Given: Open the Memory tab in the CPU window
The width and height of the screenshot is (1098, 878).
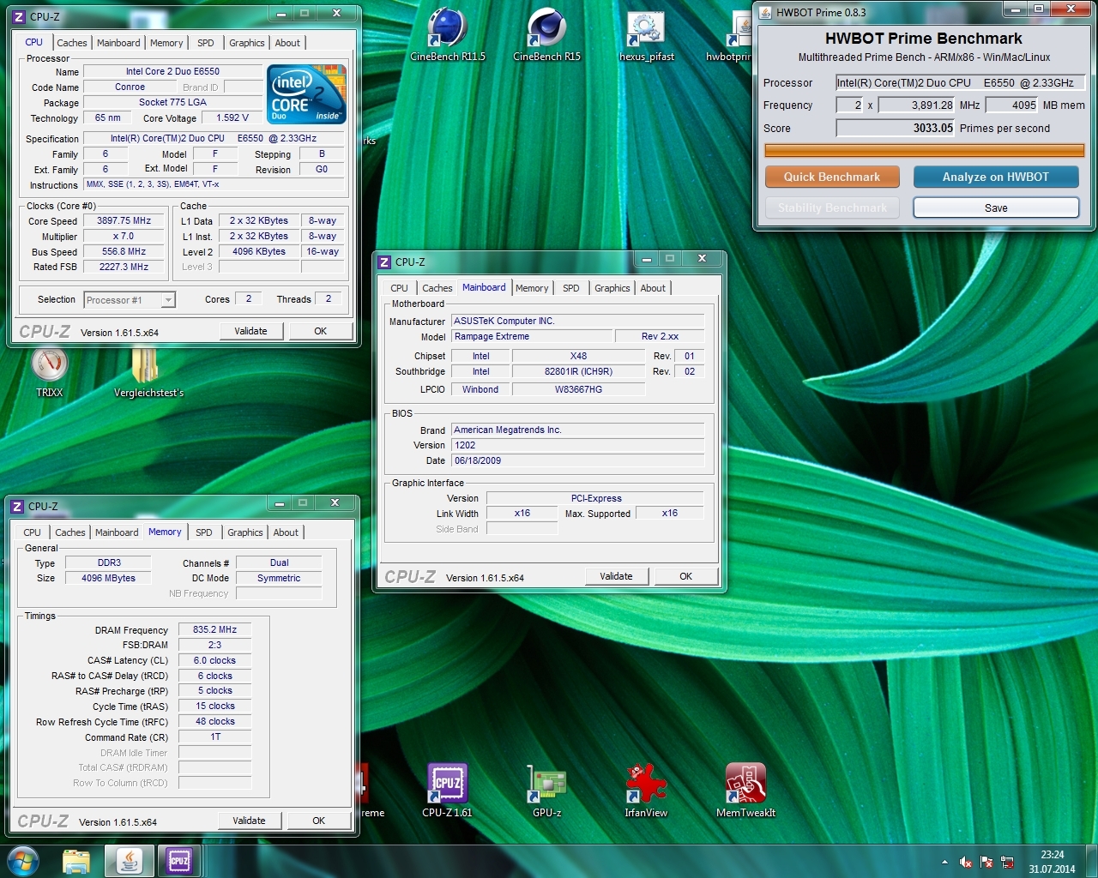Looking at the screenshot, I should (x=166, y=43).
